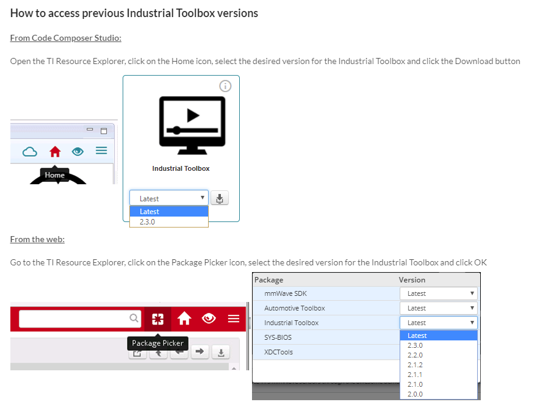The height and width of the screenshot is (413, 540).
Task: Open Automotive Toolbox version dropdown
Action: pyautogui.click(x=438, y=308)
